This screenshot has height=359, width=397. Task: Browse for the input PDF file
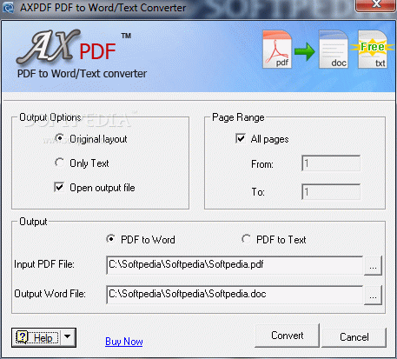coord(373,265)
